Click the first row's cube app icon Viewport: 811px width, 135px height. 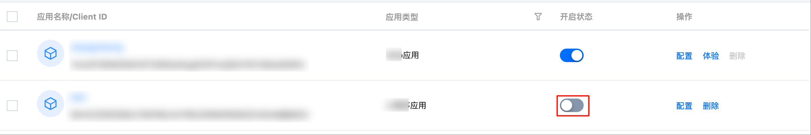[x=51, y=53]
